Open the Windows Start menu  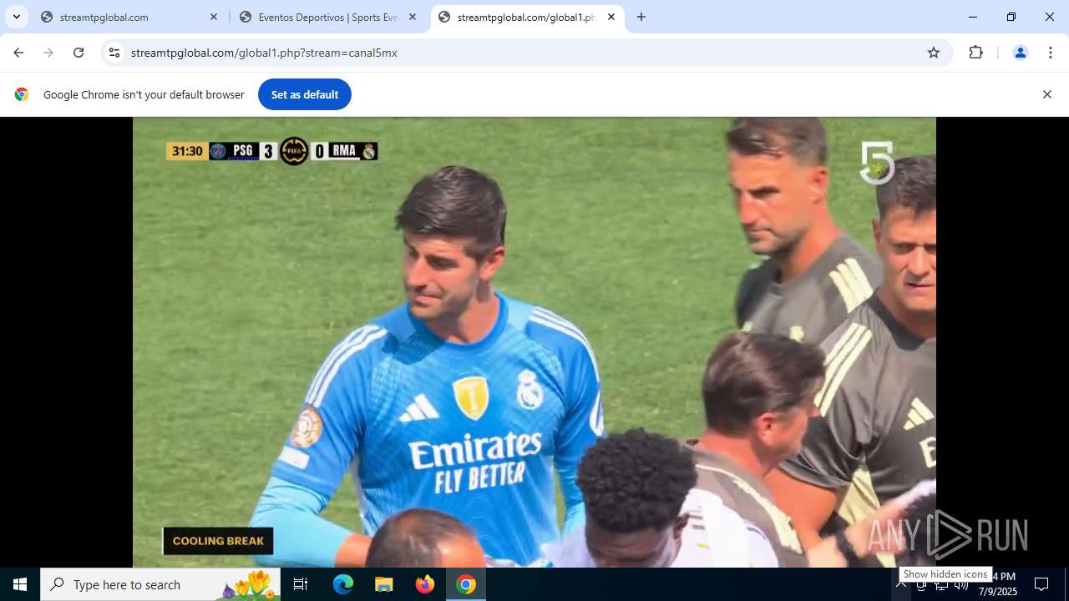(20, 584)
